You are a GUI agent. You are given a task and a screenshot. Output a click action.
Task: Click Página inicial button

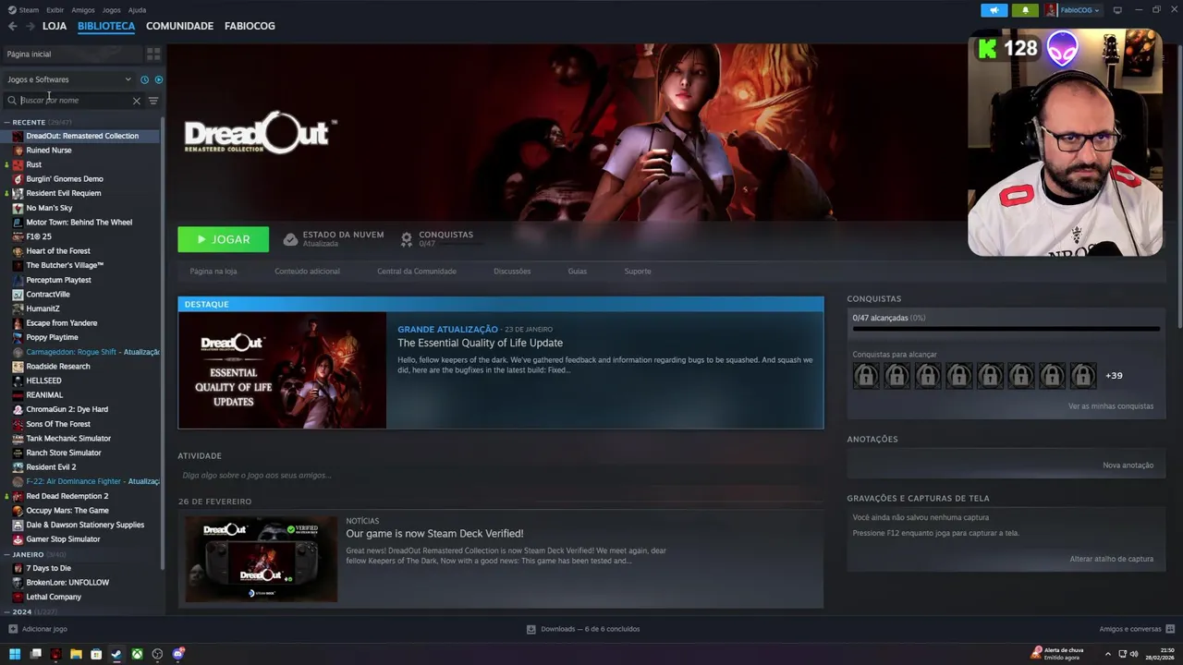coord(72,54)
